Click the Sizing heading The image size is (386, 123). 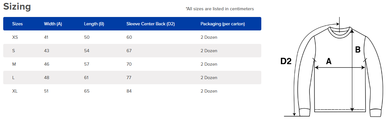17,7
